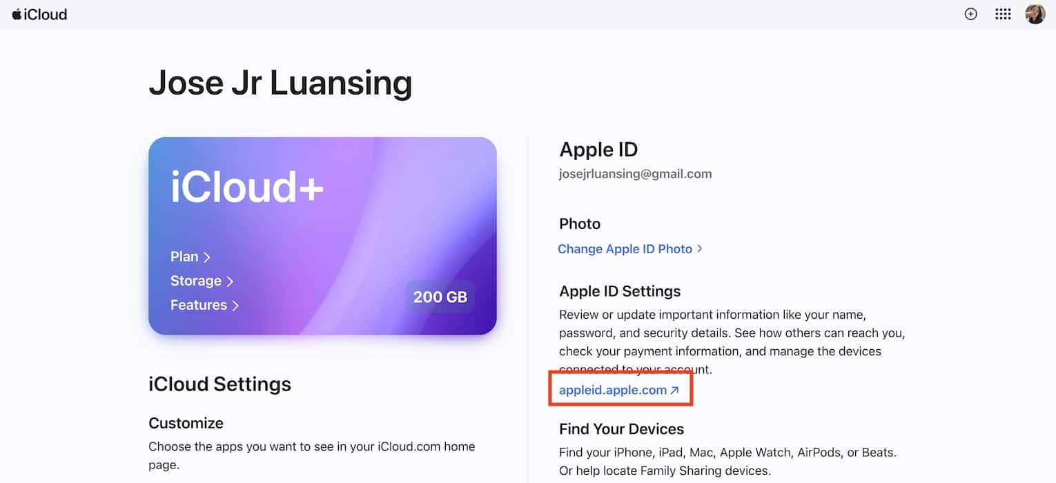Expand Storage on the iCloud+ card
Image resolution: width=1056 pixels, height=483 pixels.
(x=202, y=281)
